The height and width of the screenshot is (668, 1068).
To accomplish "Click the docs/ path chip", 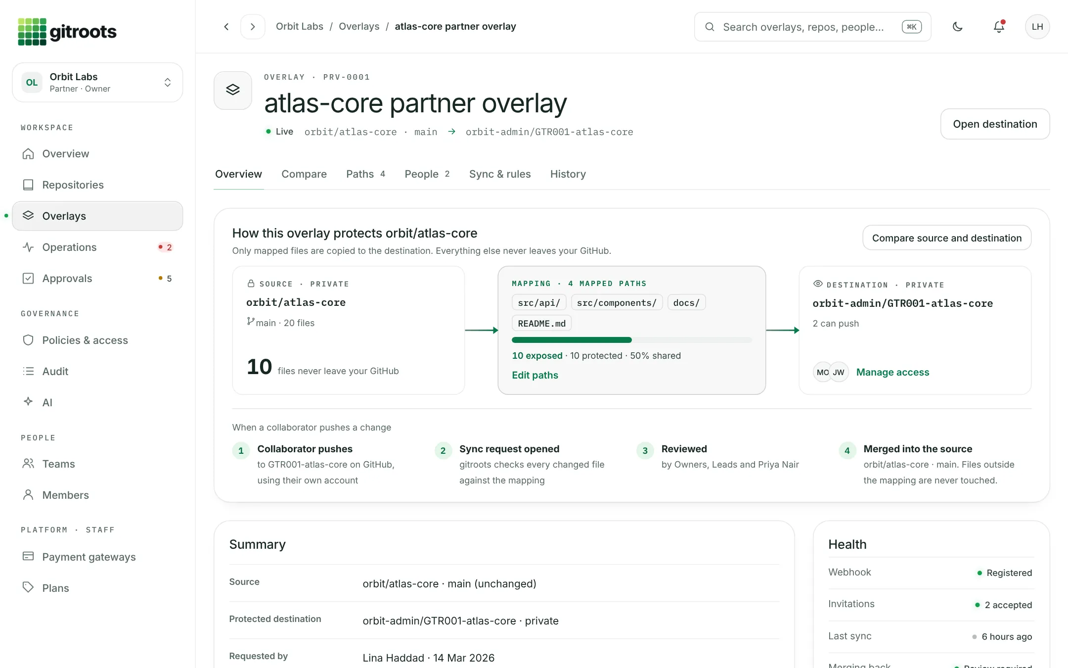I will click(x=686, y=303).
